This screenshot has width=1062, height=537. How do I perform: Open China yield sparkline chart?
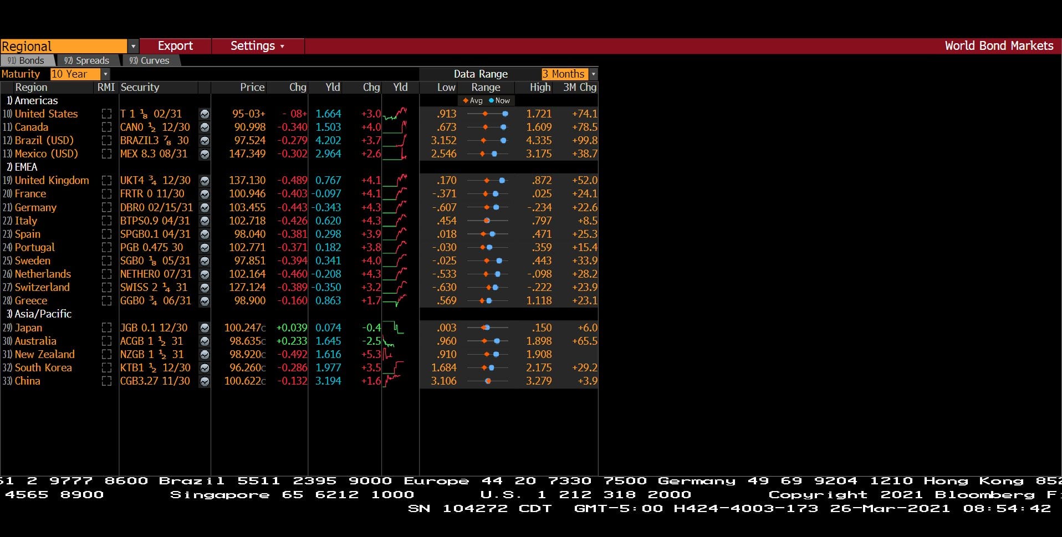[x=392, y=381]
